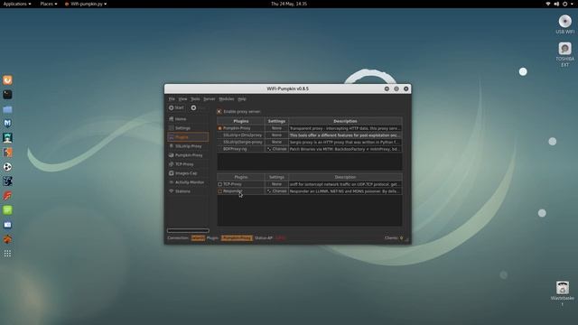Viewport: 578px width, 325px height.
Task: Launch the Maltego dock icon
Action: click(7, 181)
